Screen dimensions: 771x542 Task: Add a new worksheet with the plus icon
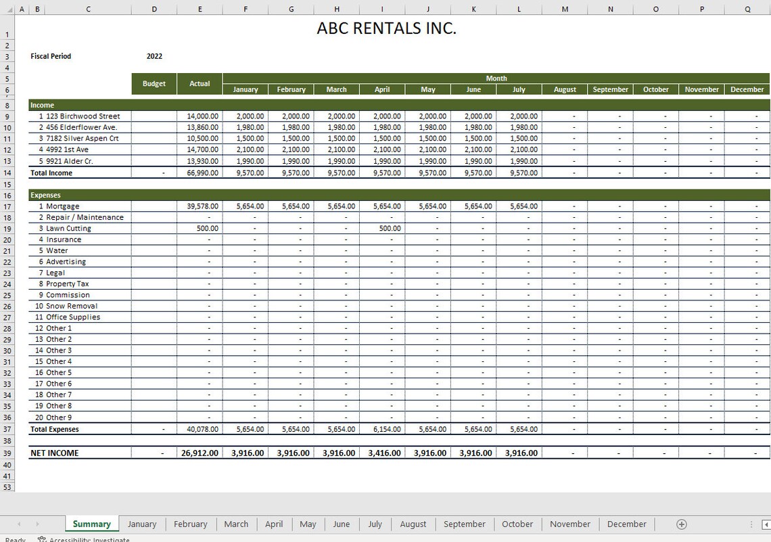tap(681, 524)
